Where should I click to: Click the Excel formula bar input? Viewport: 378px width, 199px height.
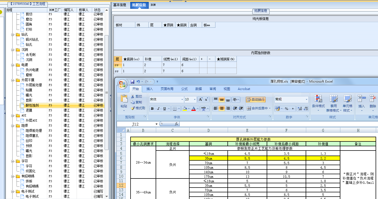(279, 124)
